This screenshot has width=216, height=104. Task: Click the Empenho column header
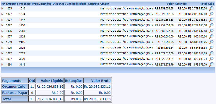tap(12, 4)
